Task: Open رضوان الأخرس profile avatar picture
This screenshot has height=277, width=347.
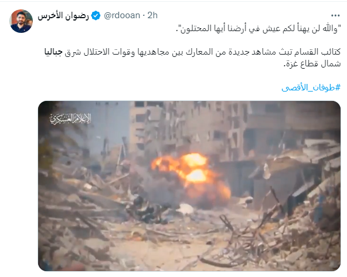Action: click(21, 21)
